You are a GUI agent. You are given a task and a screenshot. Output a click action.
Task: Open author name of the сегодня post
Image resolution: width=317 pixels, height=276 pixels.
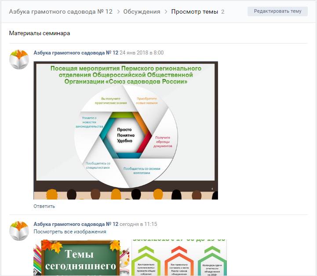[x=76, y=224]
